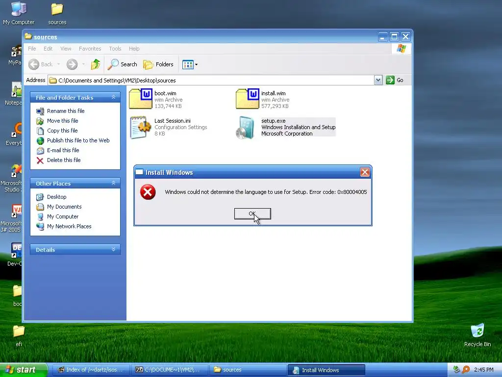Image resolution: width=502 pixels, height=377 pixels.
Task: Click Move this file task
Action: coord(62,121)
